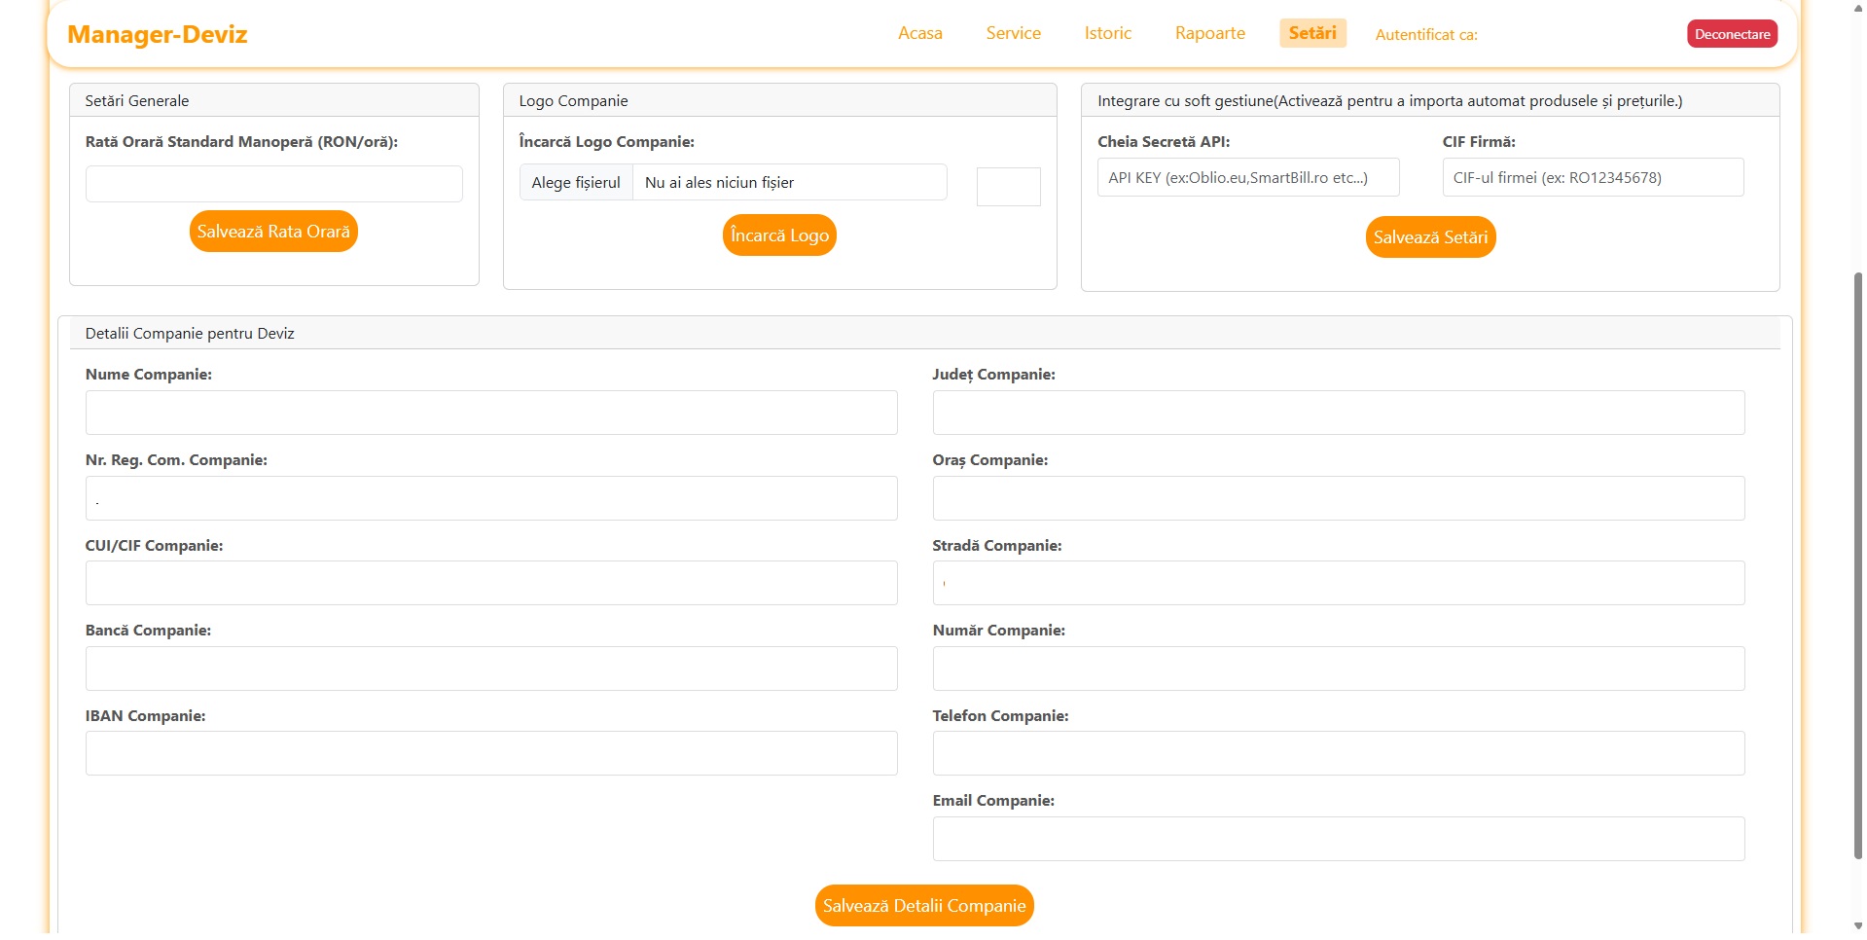Open the Istoric page
Screen dimensions: 1867x940
(1107, 33)
